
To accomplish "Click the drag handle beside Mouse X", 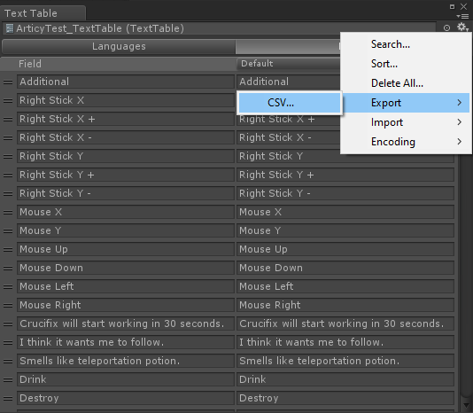I will (x=8, y=212).
